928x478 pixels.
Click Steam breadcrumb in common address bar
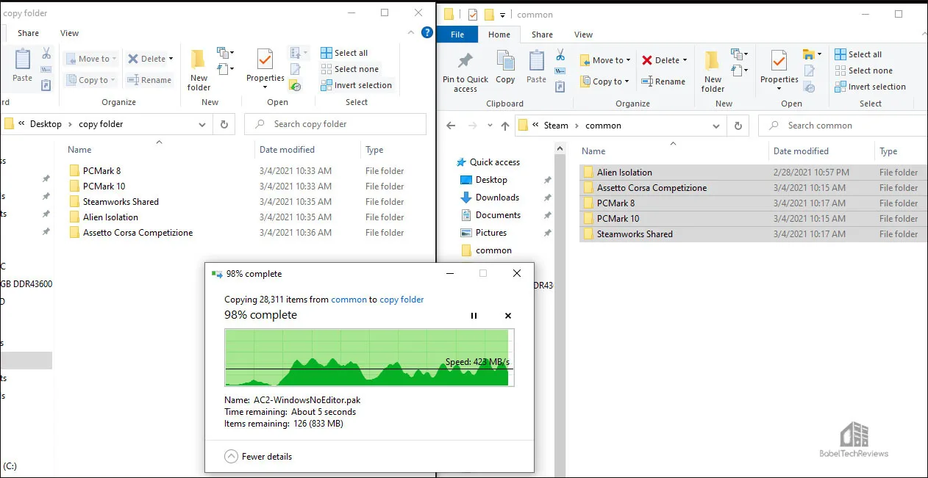click(556, 126)
